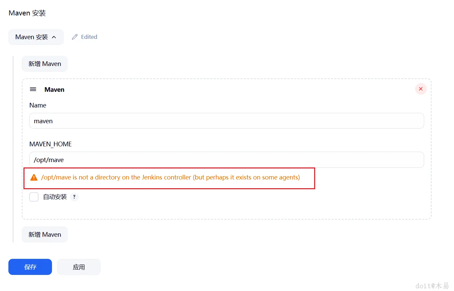Focus the Name field containing maven

click(x=226, y=121)
